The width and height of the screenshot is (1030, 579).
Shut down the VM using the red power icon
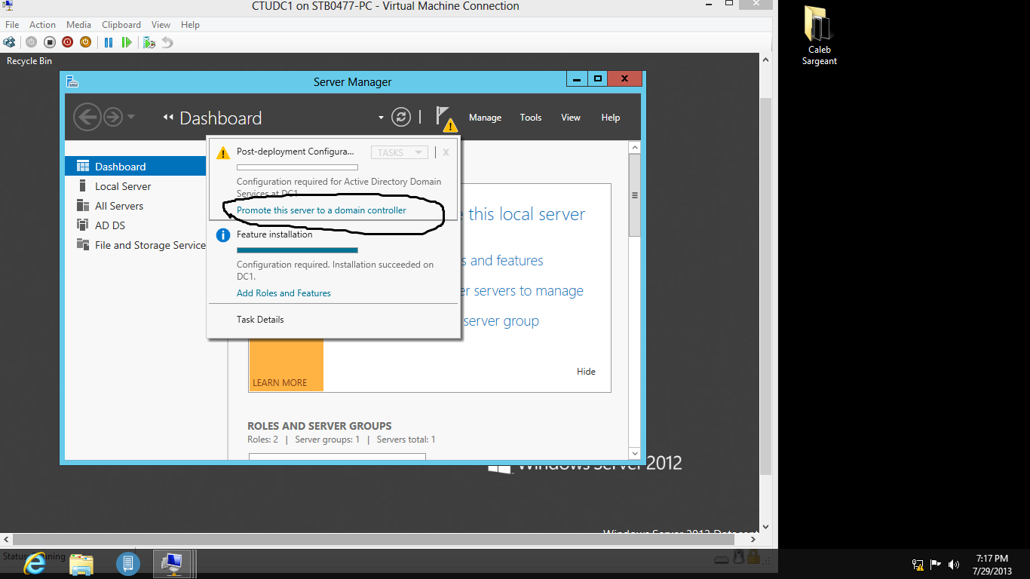click(67, 42)
